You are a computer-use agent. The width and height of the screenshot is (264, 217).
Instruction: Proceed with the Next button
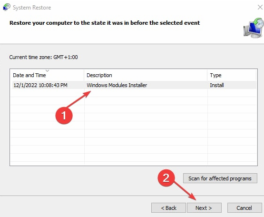204,208
